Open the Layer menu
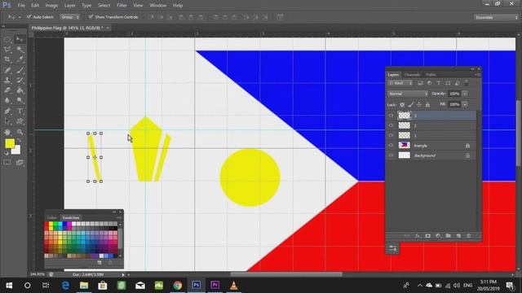This screenshot has width=522, height=293. [x=69, y=6]
